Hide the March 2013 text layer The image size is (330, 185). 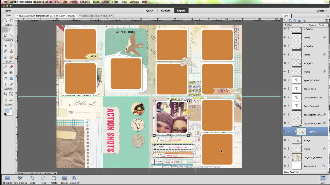click(x=285, y=89)
